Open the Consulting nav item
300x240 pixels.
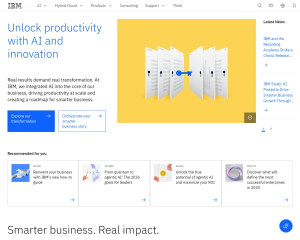tap(129, 5)
